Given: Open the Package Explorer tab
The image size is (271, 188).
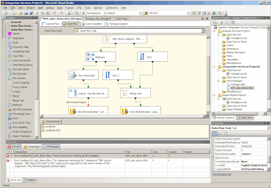Looking at the screenshot, I should pyautogui.click(x=117, y=24).
